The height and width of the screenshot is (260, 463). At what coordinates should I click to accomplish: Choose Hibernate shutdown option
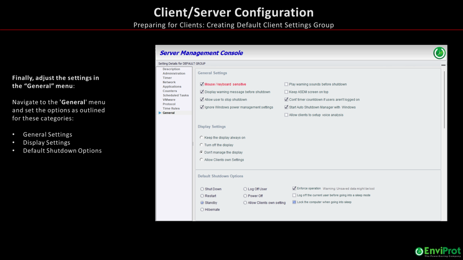[202, 209]
